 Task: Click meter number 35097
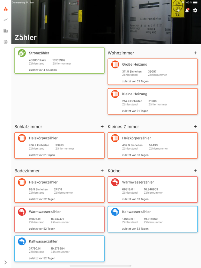tap(152, 72)
